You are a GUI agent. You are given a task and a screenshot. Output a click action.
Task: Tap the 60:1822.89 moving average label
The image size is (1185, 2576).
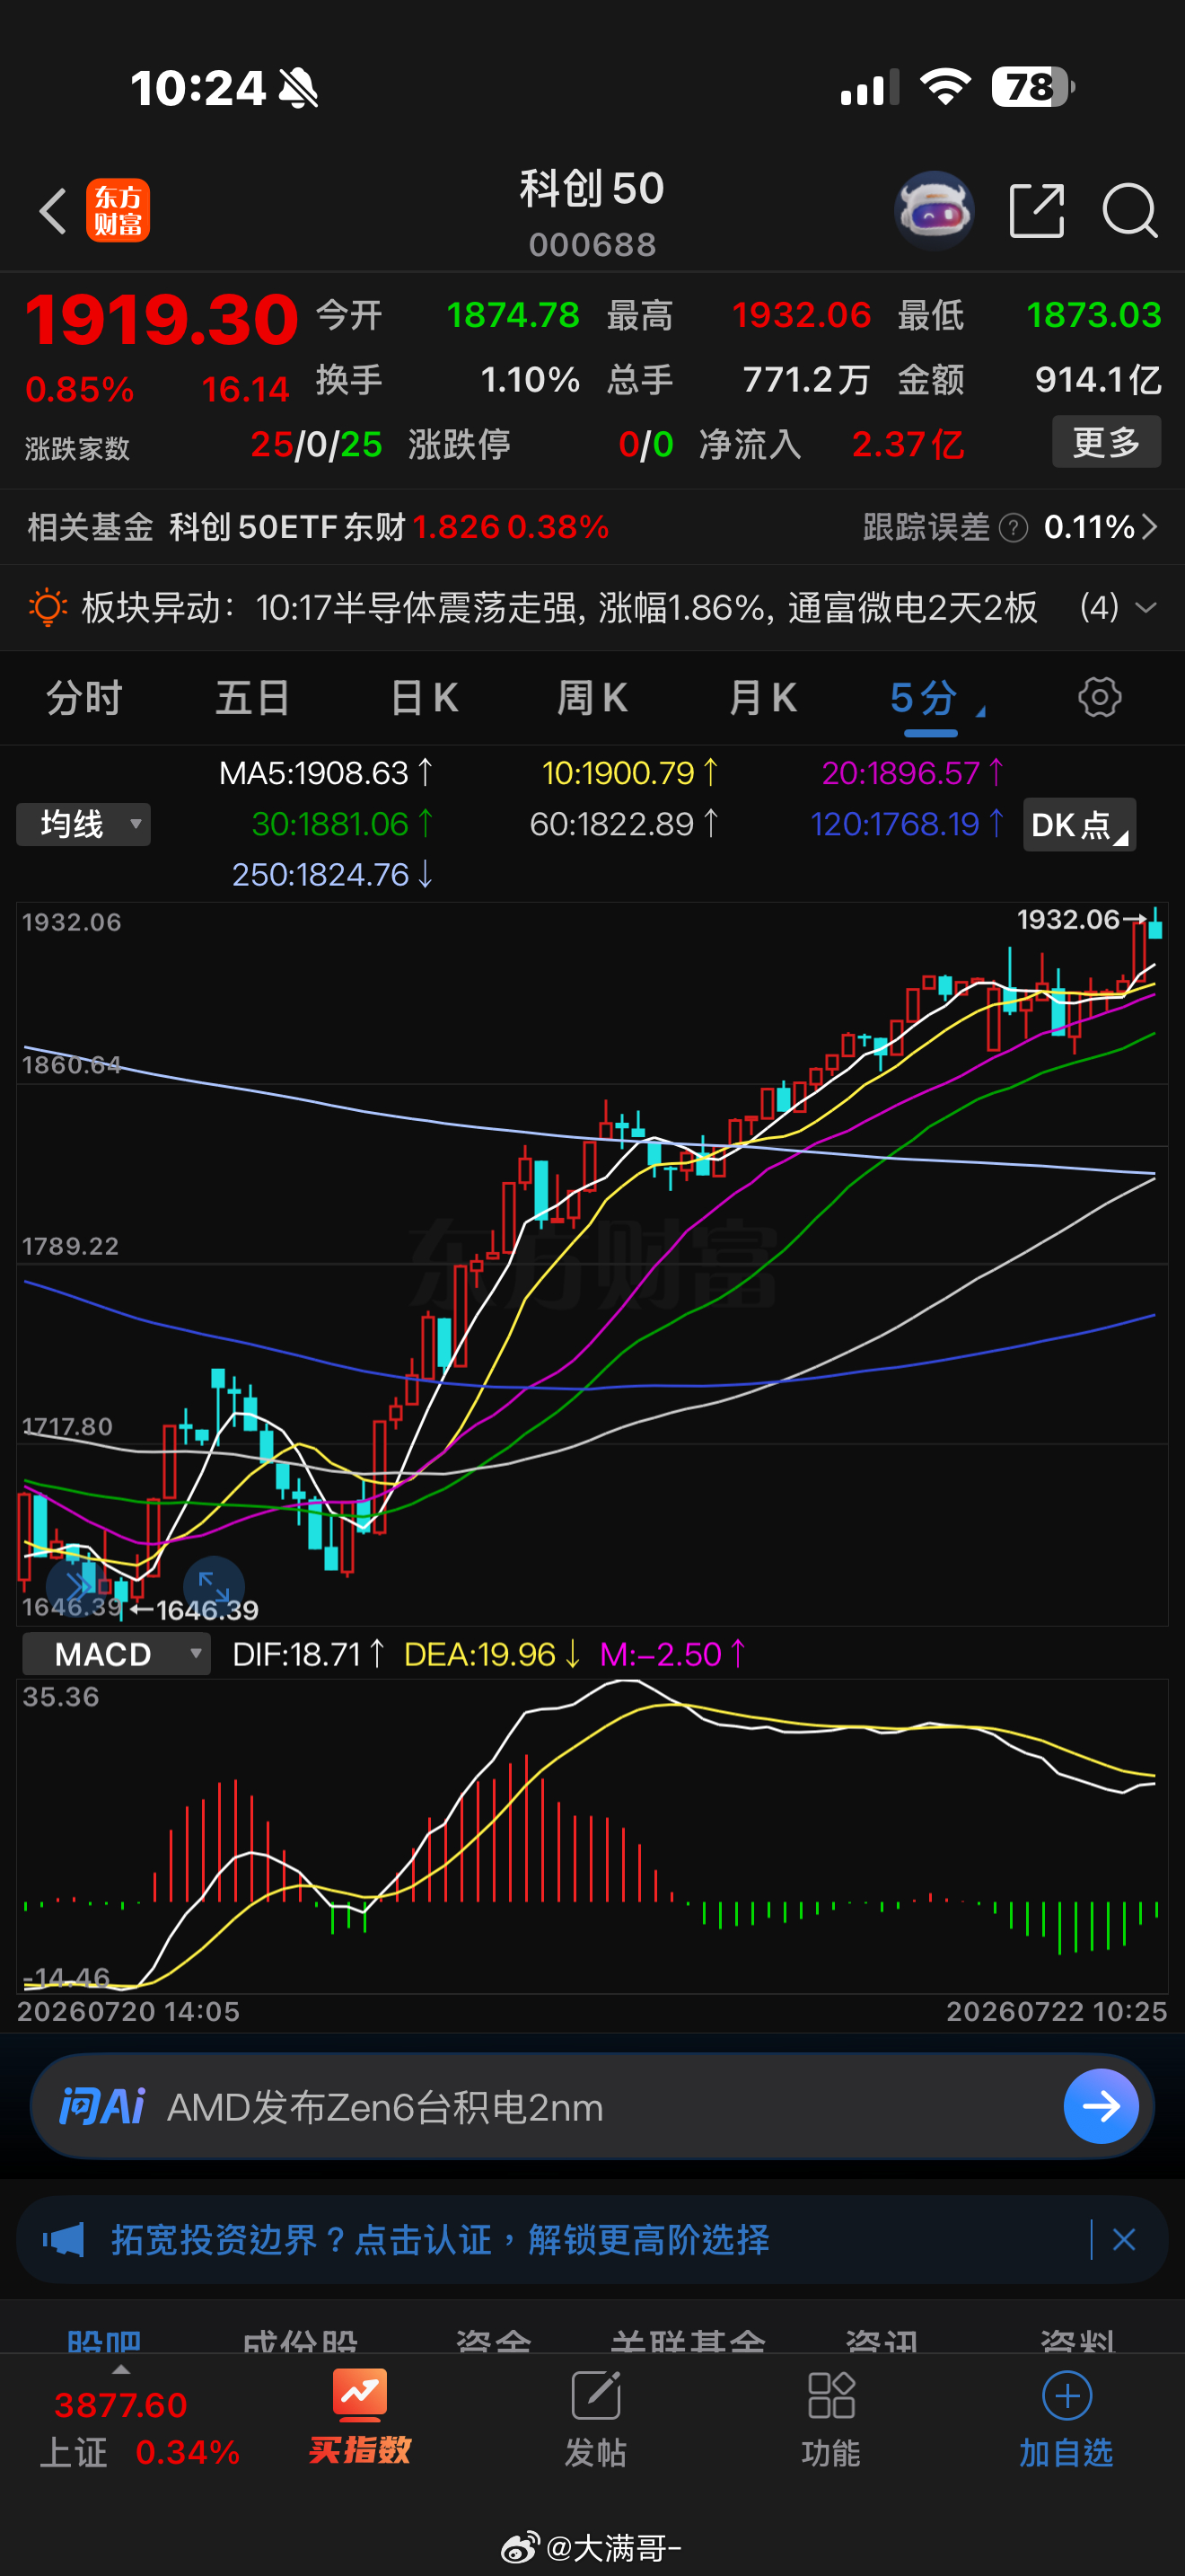[x=624, y=824]
